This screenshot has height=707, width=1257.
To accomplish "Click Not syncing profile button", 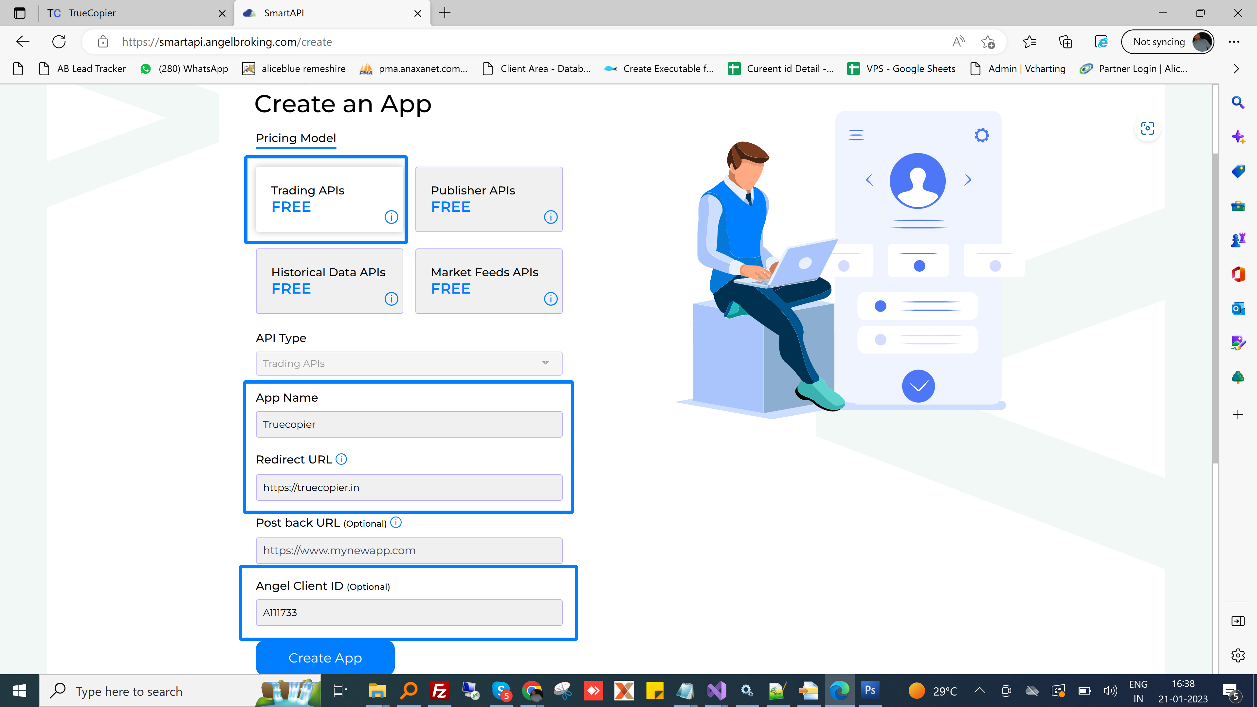I will point(1168,42).
